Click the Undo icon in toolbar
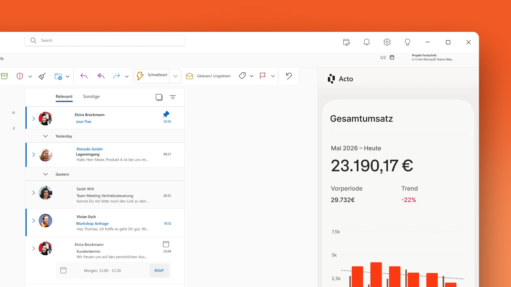This screenshot has width=511, height=287. pyautogui.click(x=289, y=76)
